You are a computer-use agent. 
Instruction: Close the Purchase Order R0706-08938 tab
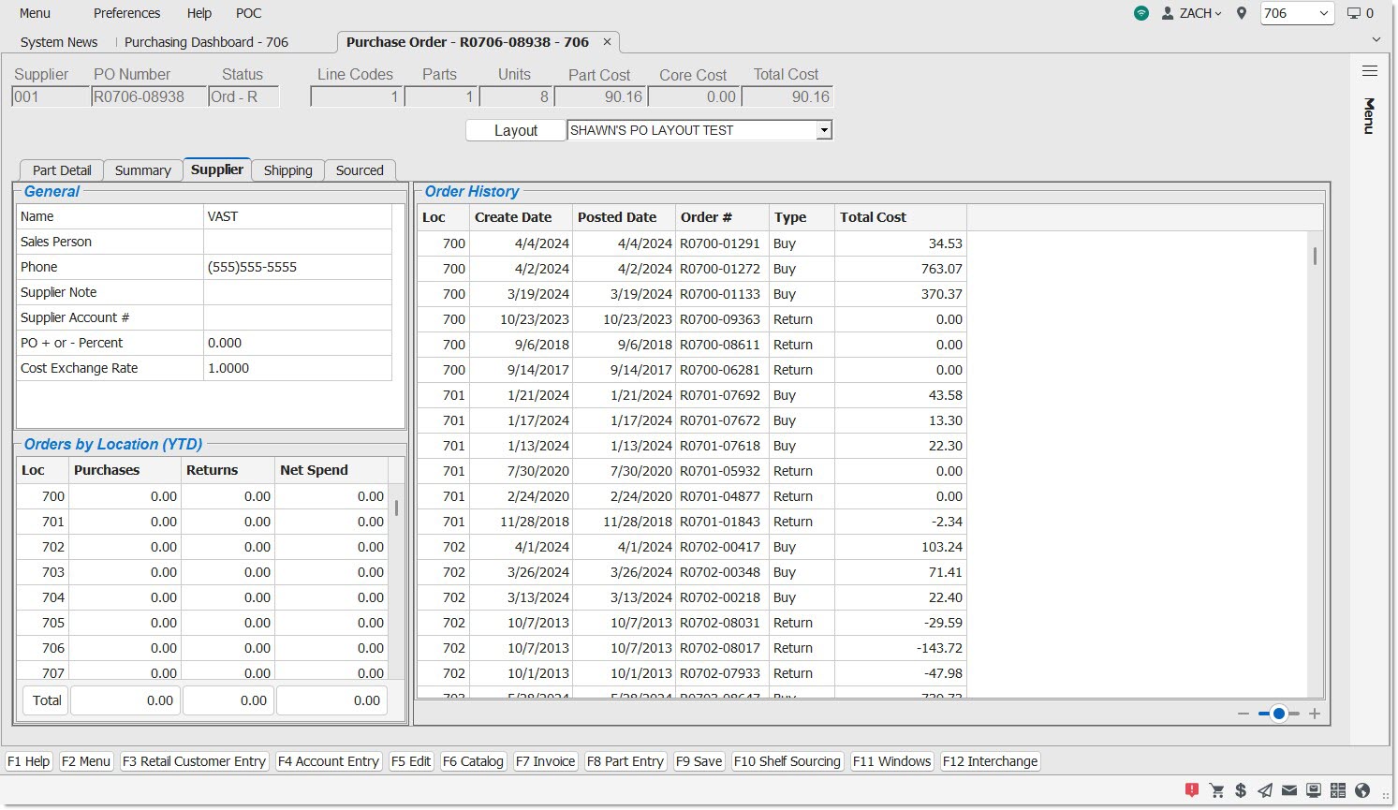coord(607,42)
